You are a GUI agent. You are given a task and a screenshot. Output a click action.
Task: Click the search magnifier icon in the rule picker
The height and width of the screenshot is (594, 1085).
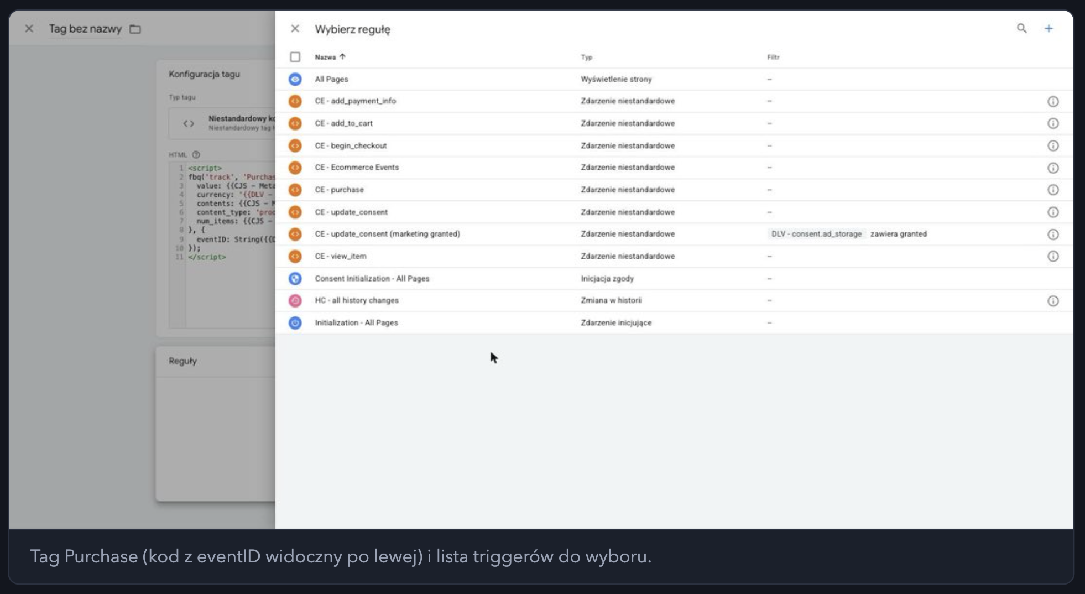click(1021, 28)
